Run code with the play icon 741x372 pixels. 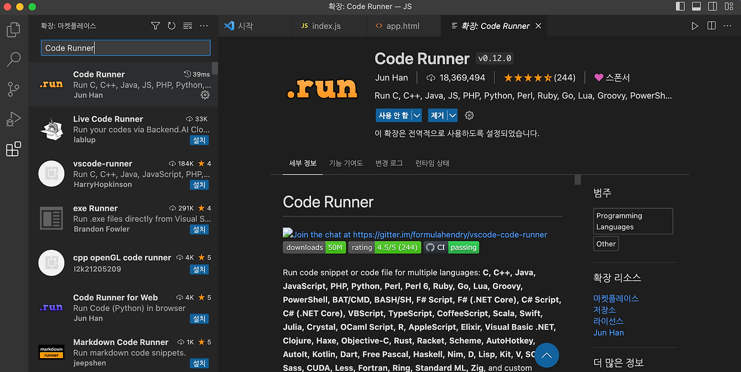point(695,26)
